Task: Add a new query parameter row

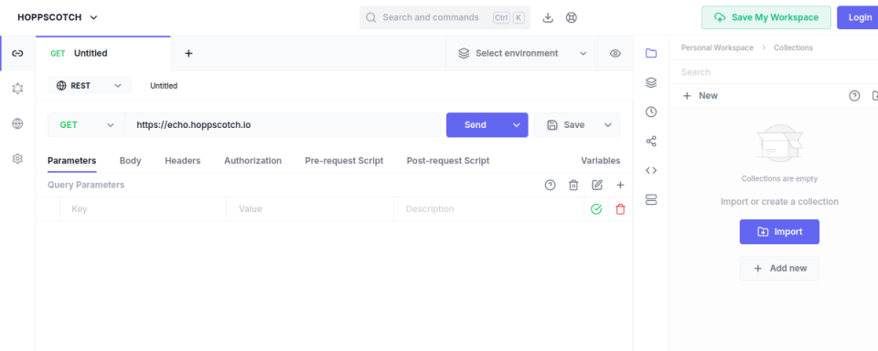Action: pos(620,185)
